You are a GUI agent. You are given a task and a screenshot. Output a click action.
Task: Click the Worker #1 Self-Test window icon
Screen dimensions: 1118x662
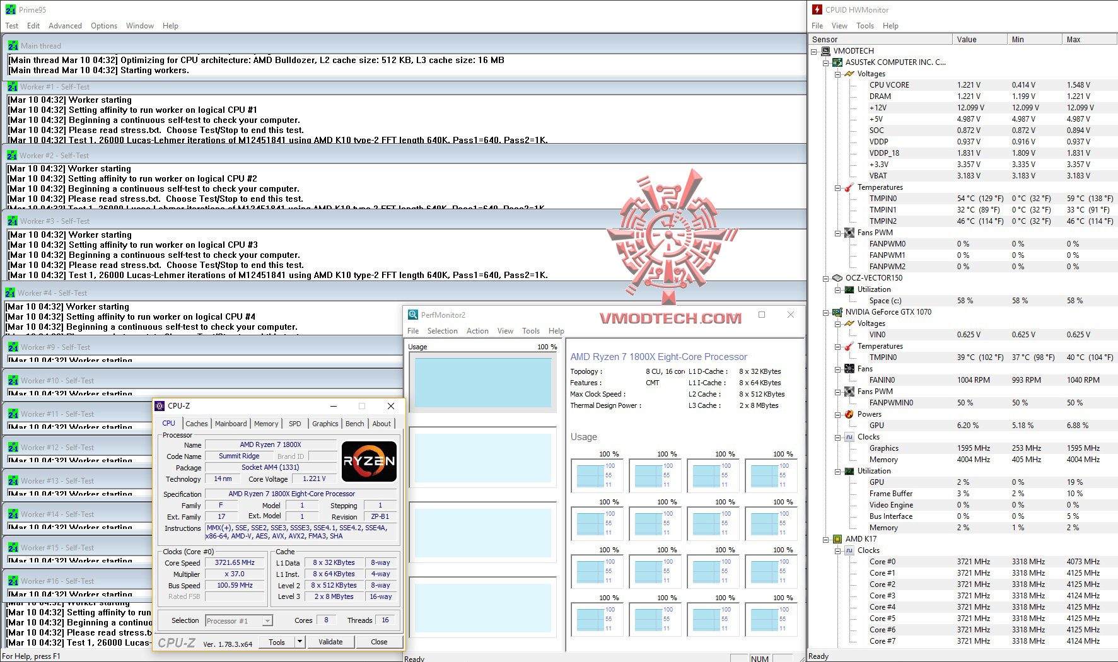pos(13,86)
